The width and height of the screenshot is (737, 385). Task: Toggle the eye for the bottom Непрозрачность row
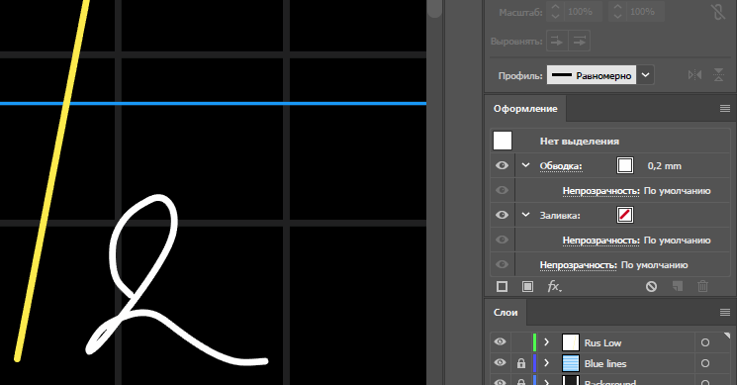(x=502, y=264)
